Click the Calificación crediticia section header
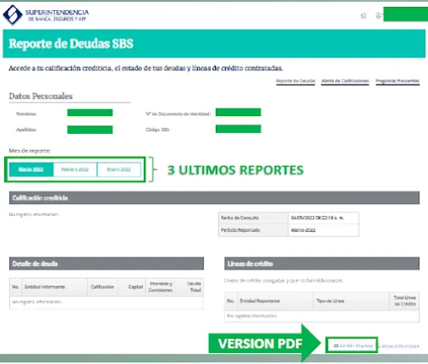Image resolution: width=428 pixels, height=364 pixels. pyautogui.click(x=214, y=198)
